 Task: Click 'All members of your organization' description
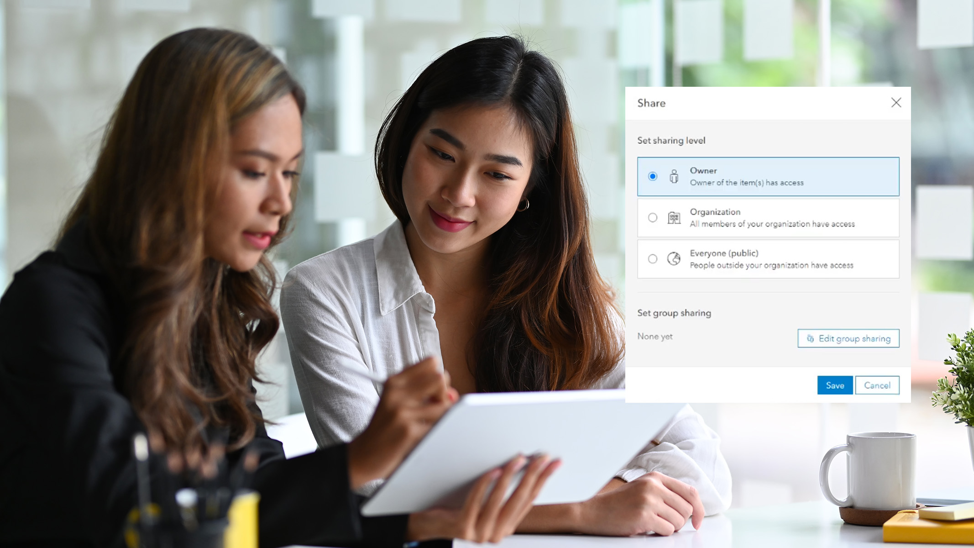pyautogui.click(x=772, y=224)
